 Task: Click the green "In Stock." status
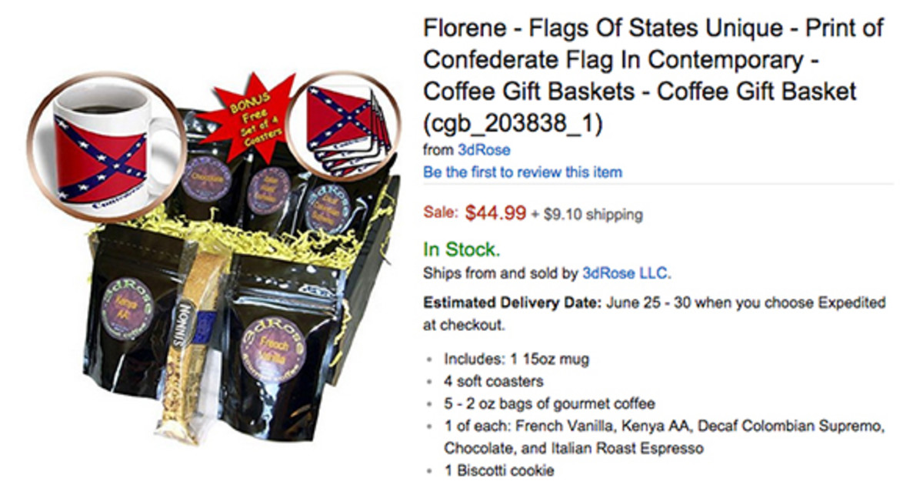461,249
